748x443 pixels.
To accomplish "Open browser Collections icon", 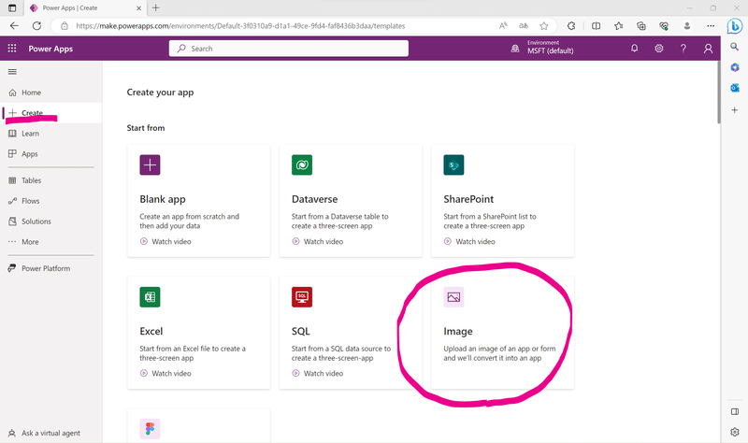I will (641, 26).
